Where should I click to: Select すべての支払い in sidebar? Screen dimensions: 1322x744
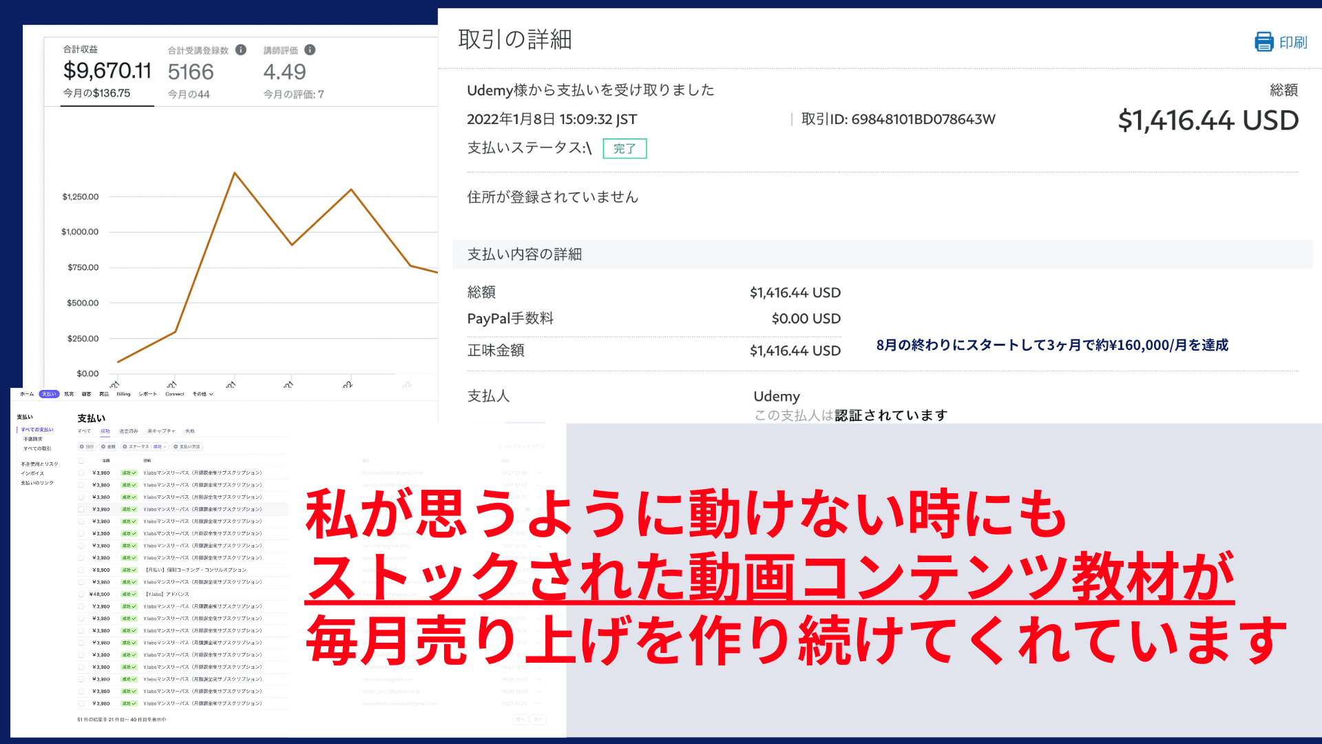pos(37,429)
